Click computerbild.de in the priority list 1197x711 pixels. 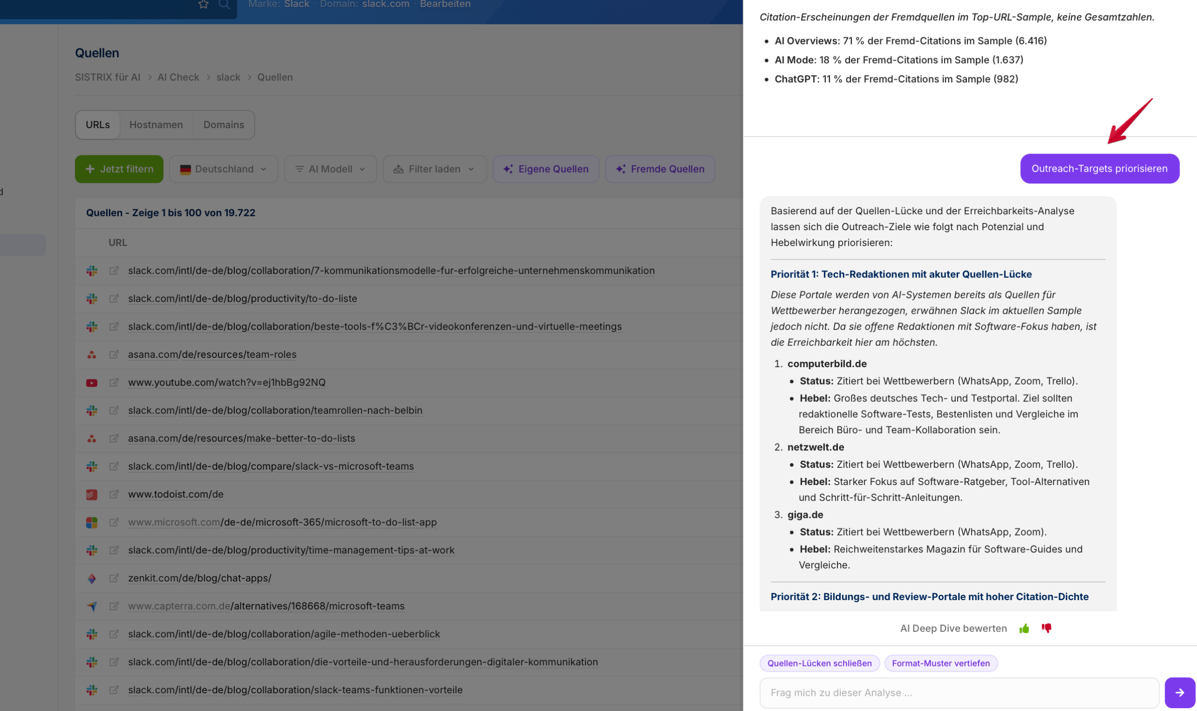[x=827, y=363]
